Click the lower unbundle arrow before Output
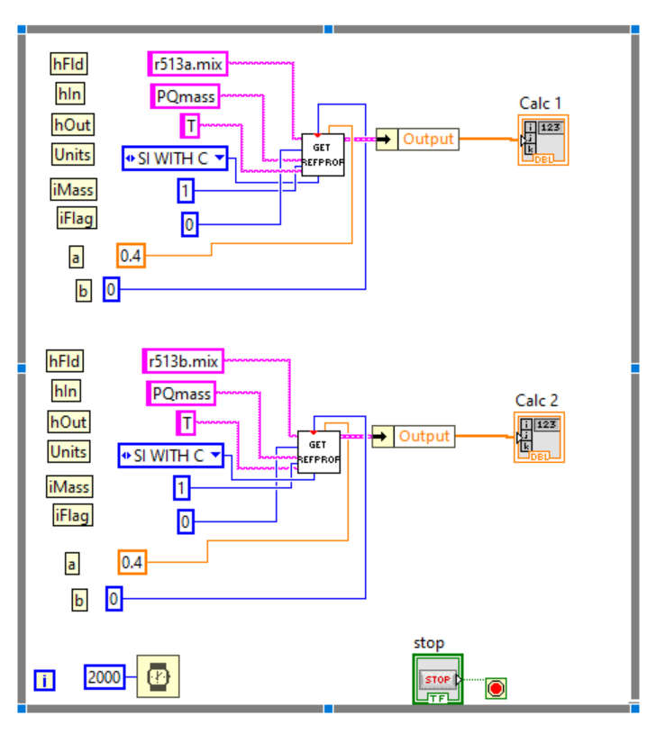Image resolution: width=656 pixels, height=734 pixels. tap(383, 436)
